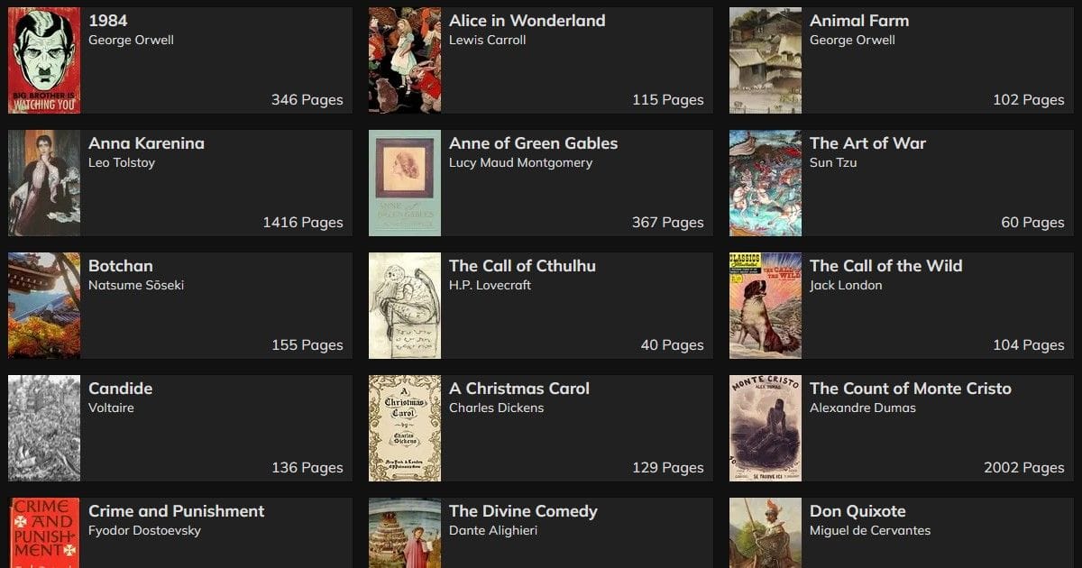The image size is (1082, 568).
Task: Open A Christmas Carol title link
Action: (519, 389)
